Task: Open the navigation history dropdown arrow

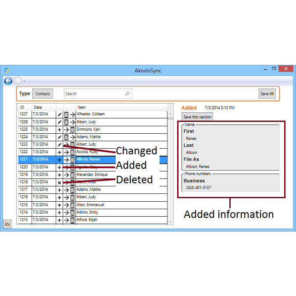Action: coord(25,82)
